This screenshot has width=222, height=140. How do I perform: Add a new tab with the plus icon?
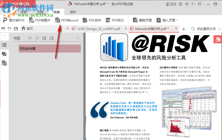click(x=184, y=29)
